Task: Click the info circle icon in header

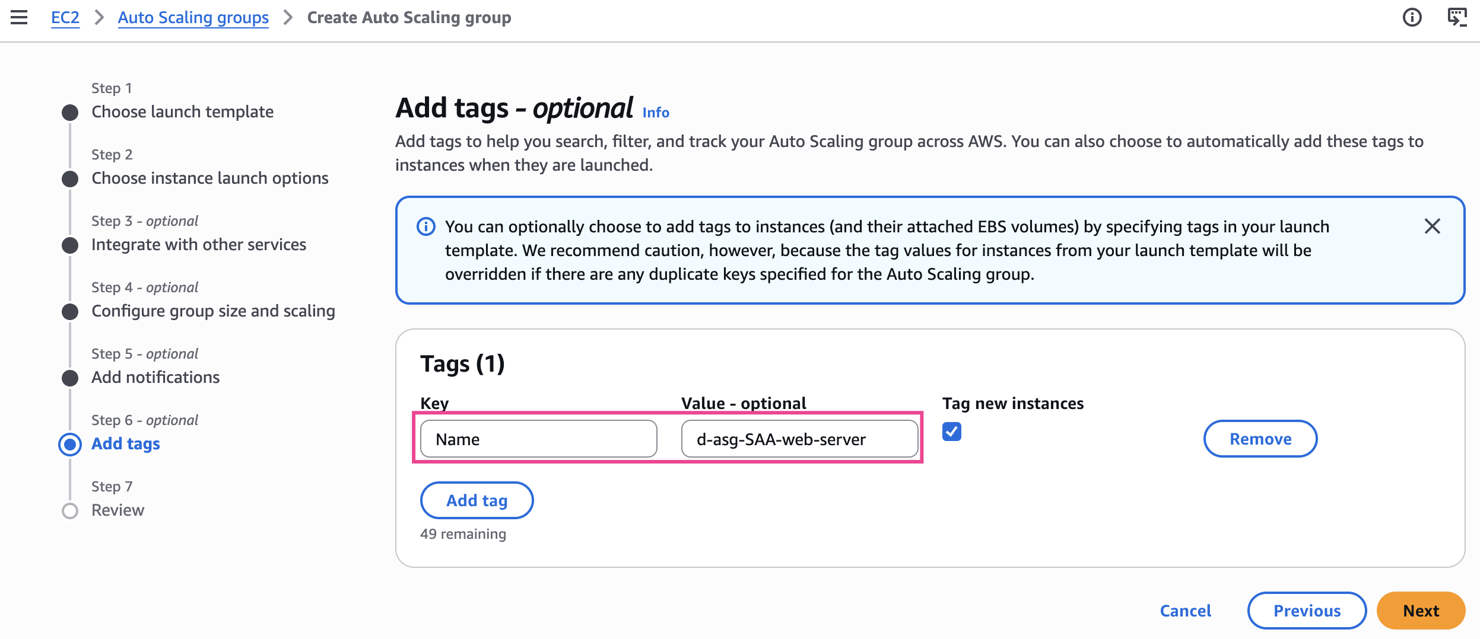Action: pyautogui.click(x=1412, y=17)
